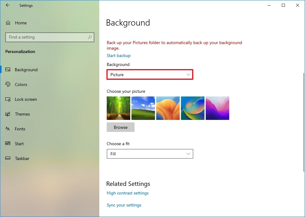Click the magnifier icon in search box
This screenshot has width=305, height=217.
(x=90, y=37)
